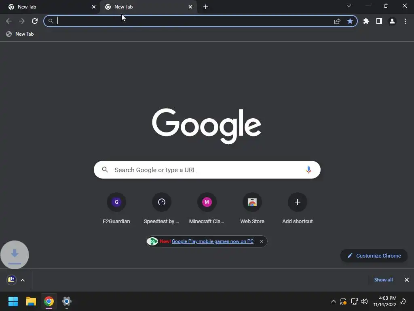
Task: Reload the current page
Action: pyautogui.click(x=35, y=21)
